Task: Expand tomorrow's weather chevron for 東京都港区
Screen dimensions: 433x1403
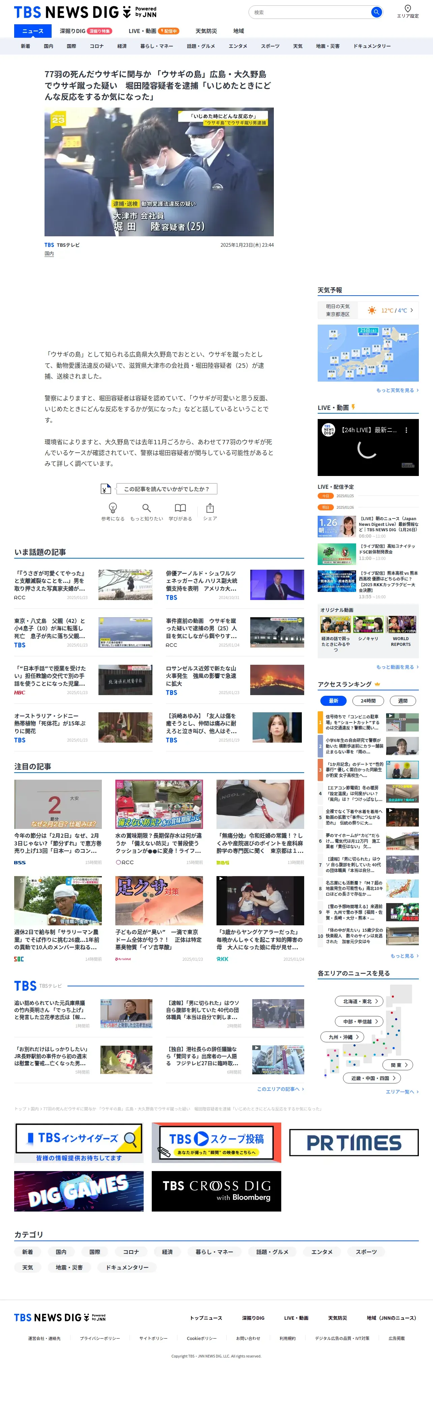Action: [412, 310]
